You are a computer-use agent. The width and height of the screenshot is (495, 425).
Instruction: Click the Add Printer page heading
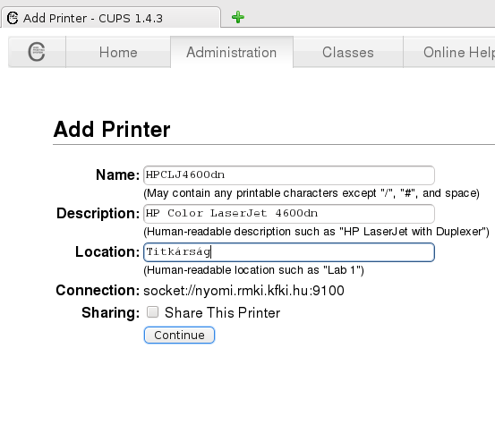pyautogui.click(x=112, y=130)
